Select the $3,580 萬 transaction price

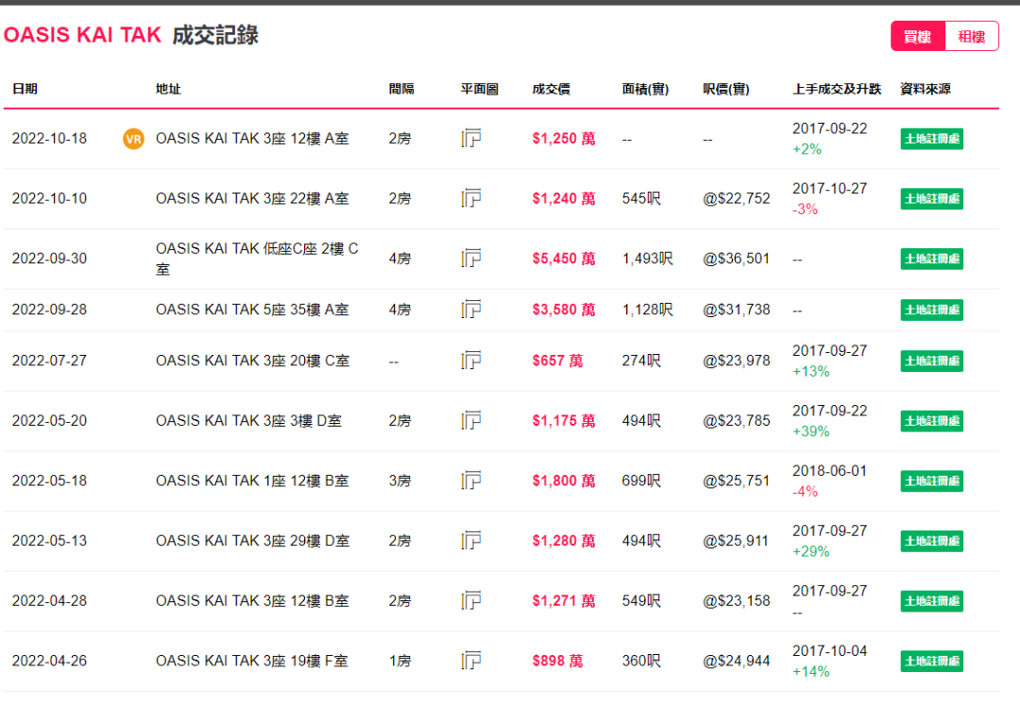coord(563,310)
